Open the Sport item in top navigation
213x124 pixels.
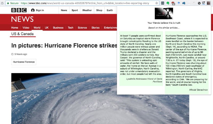(x=75, y=10)
